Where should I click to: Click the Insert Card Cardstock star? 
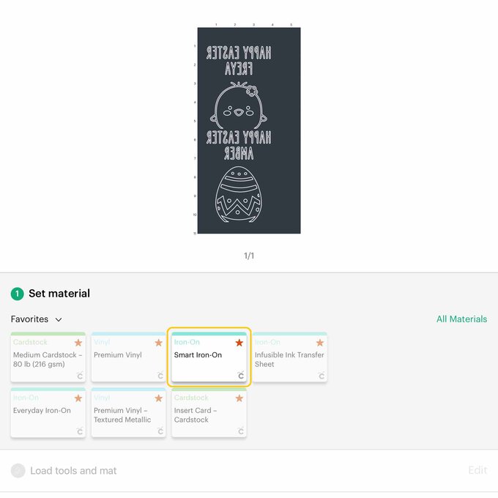(239, 398)
